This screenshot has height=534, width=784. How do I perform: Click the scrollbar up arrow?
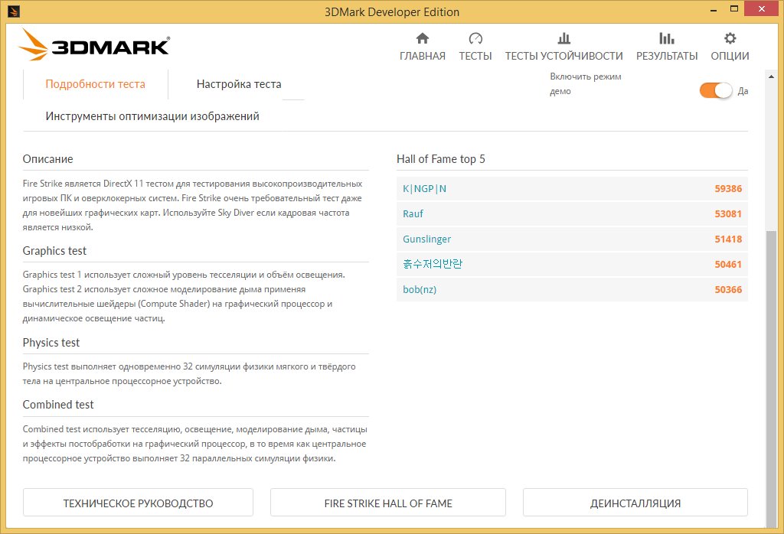point(771,77)
